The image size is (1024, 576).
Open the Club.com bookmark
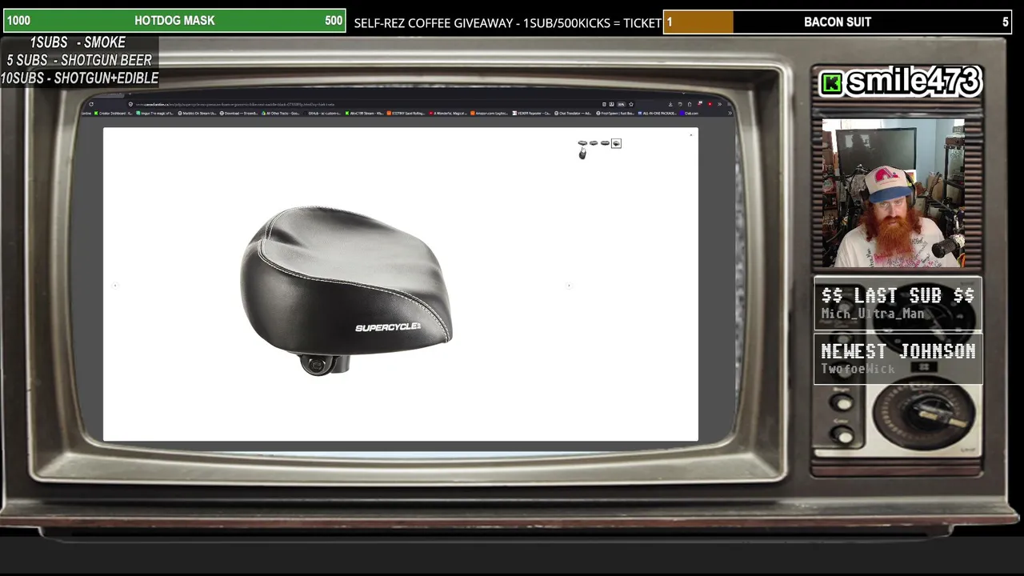(x=690, y=113)
